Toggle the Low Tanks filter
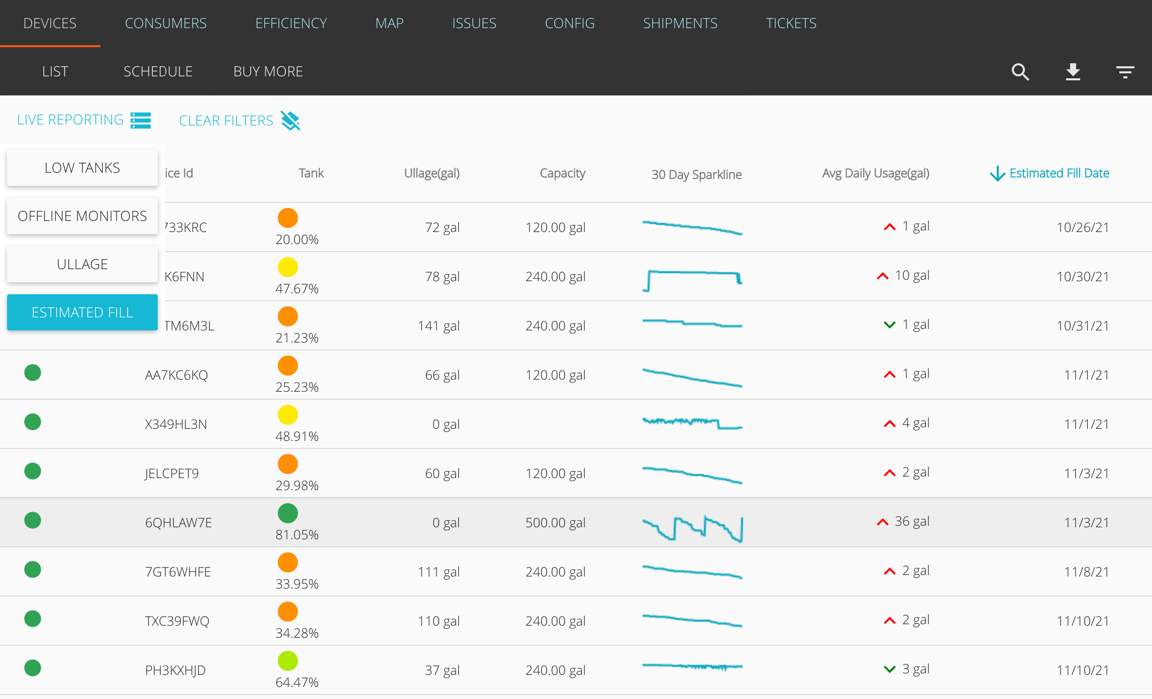Screen dimensions: 1152x699 point(82,168)
